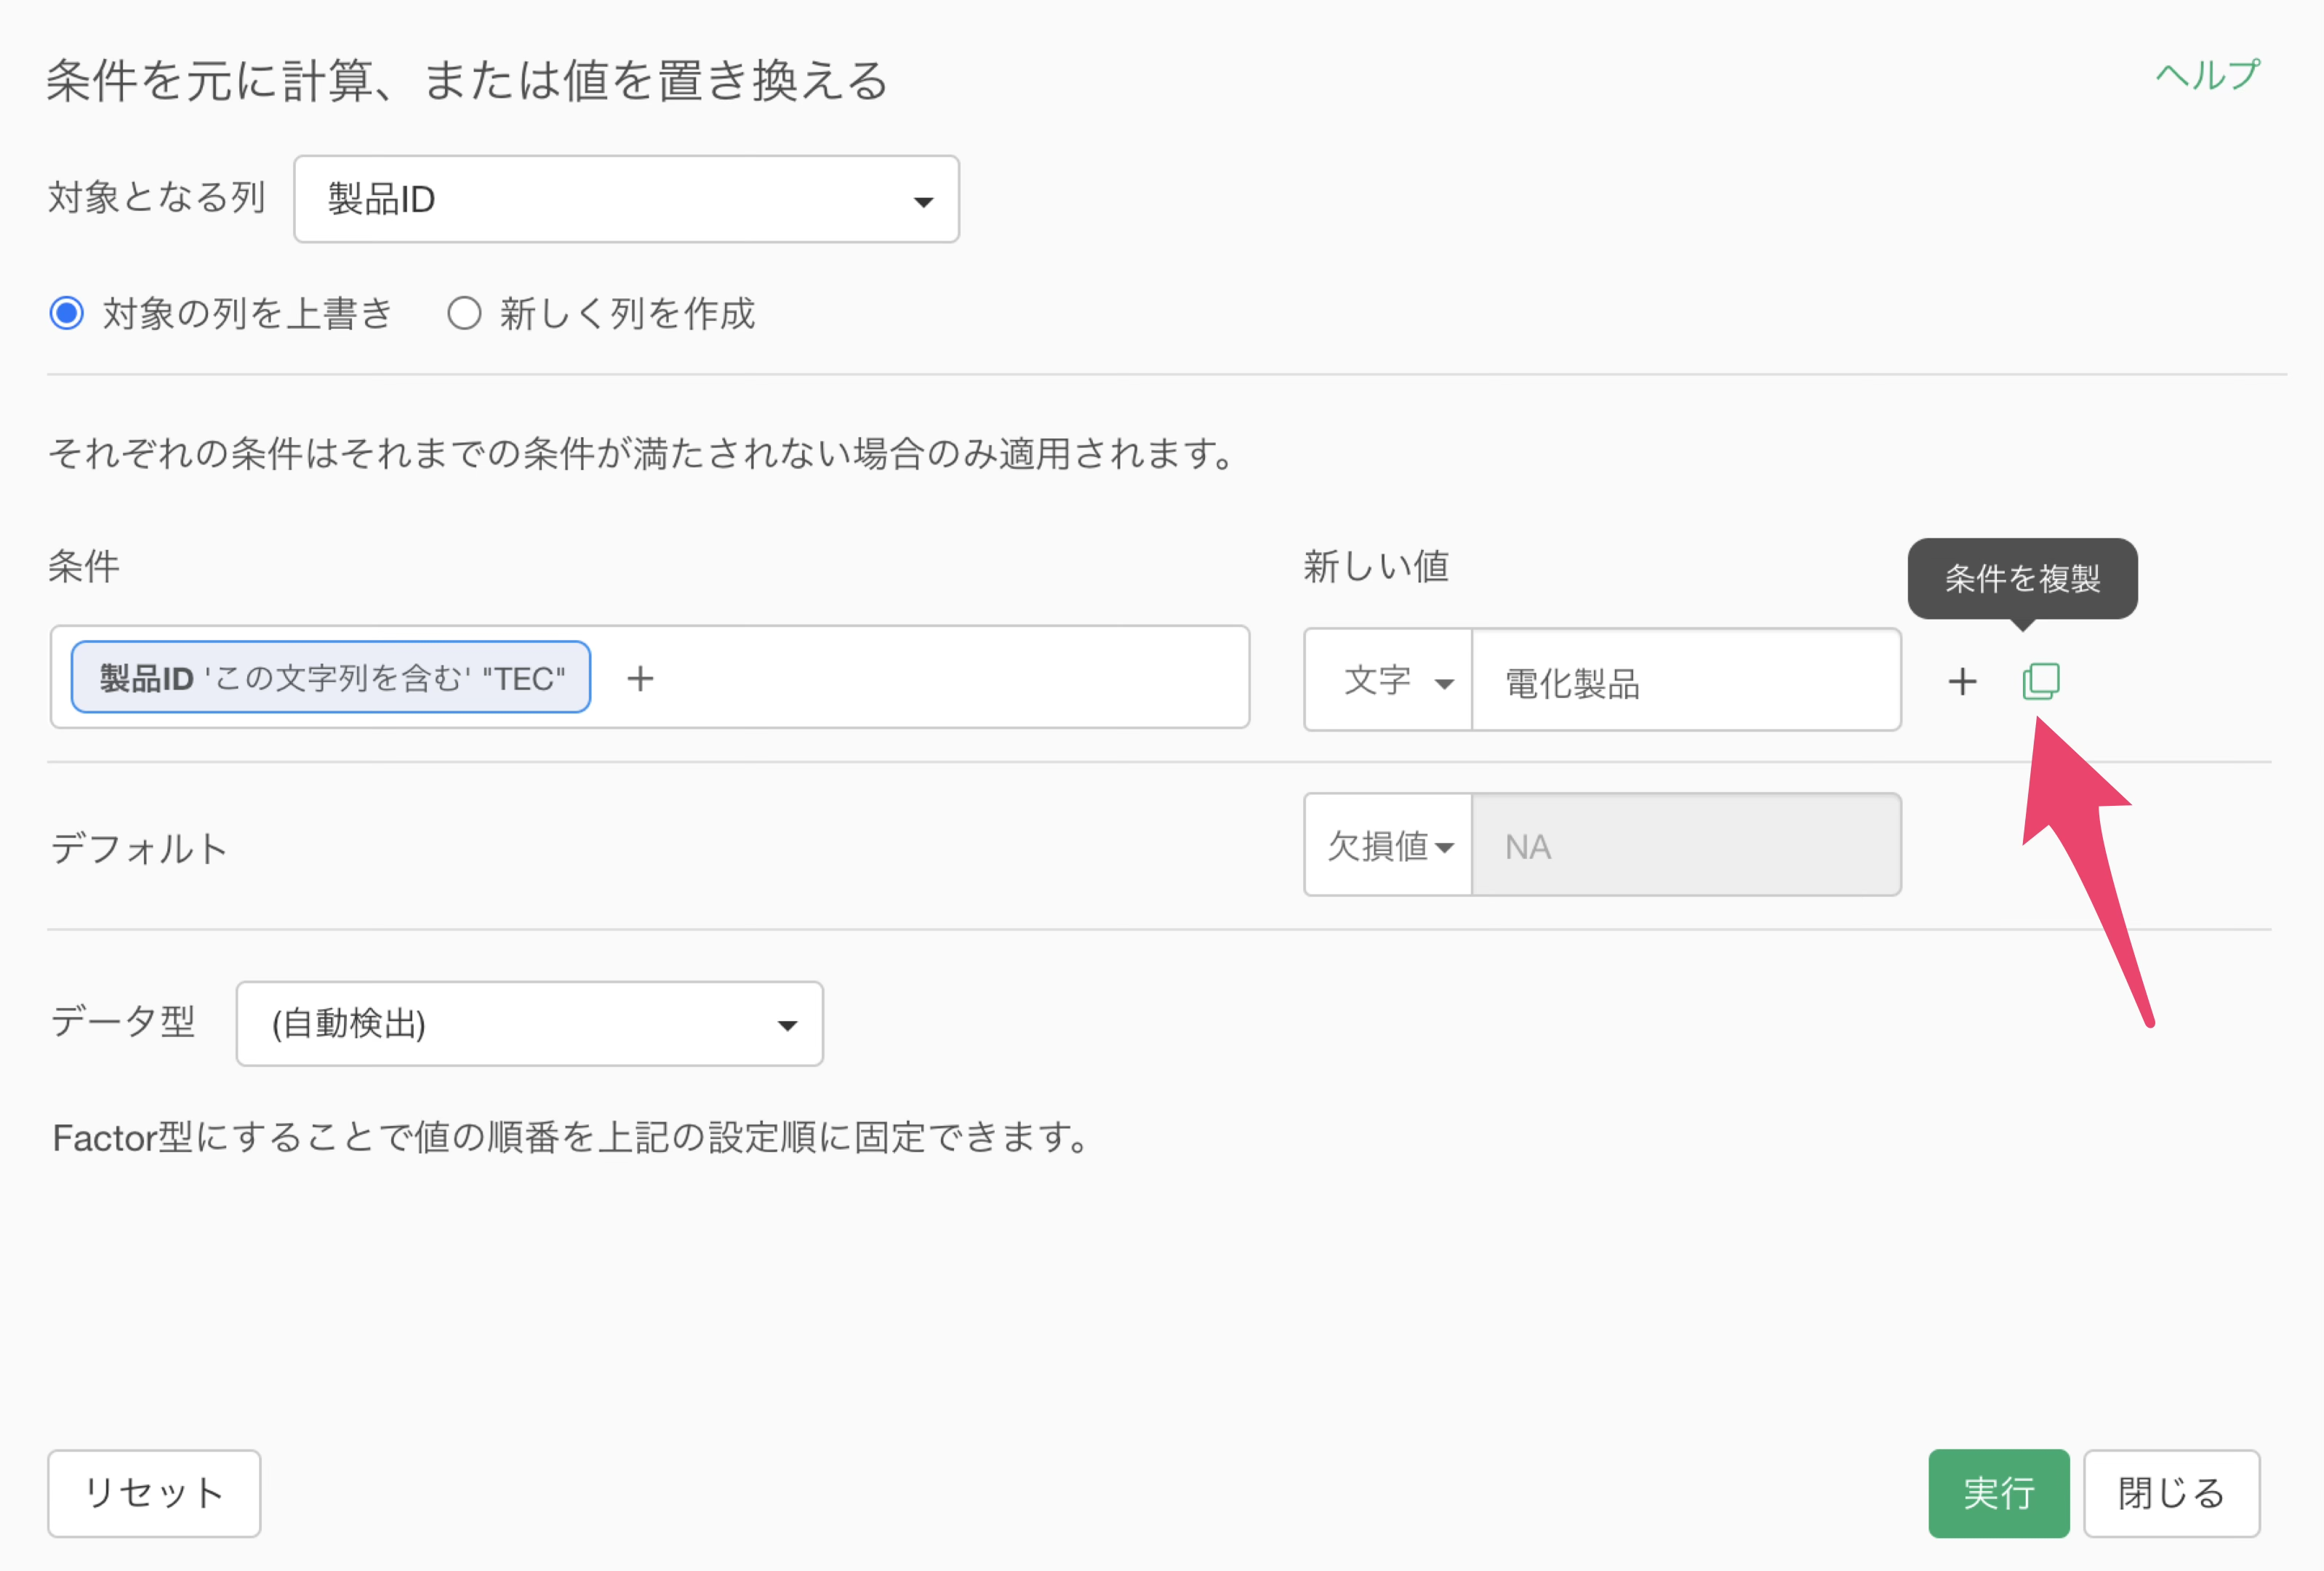Click the 製品ID 'この文字列を含む' "TEC" condition chip
2324x1571 pixels.
click(331, 678)
